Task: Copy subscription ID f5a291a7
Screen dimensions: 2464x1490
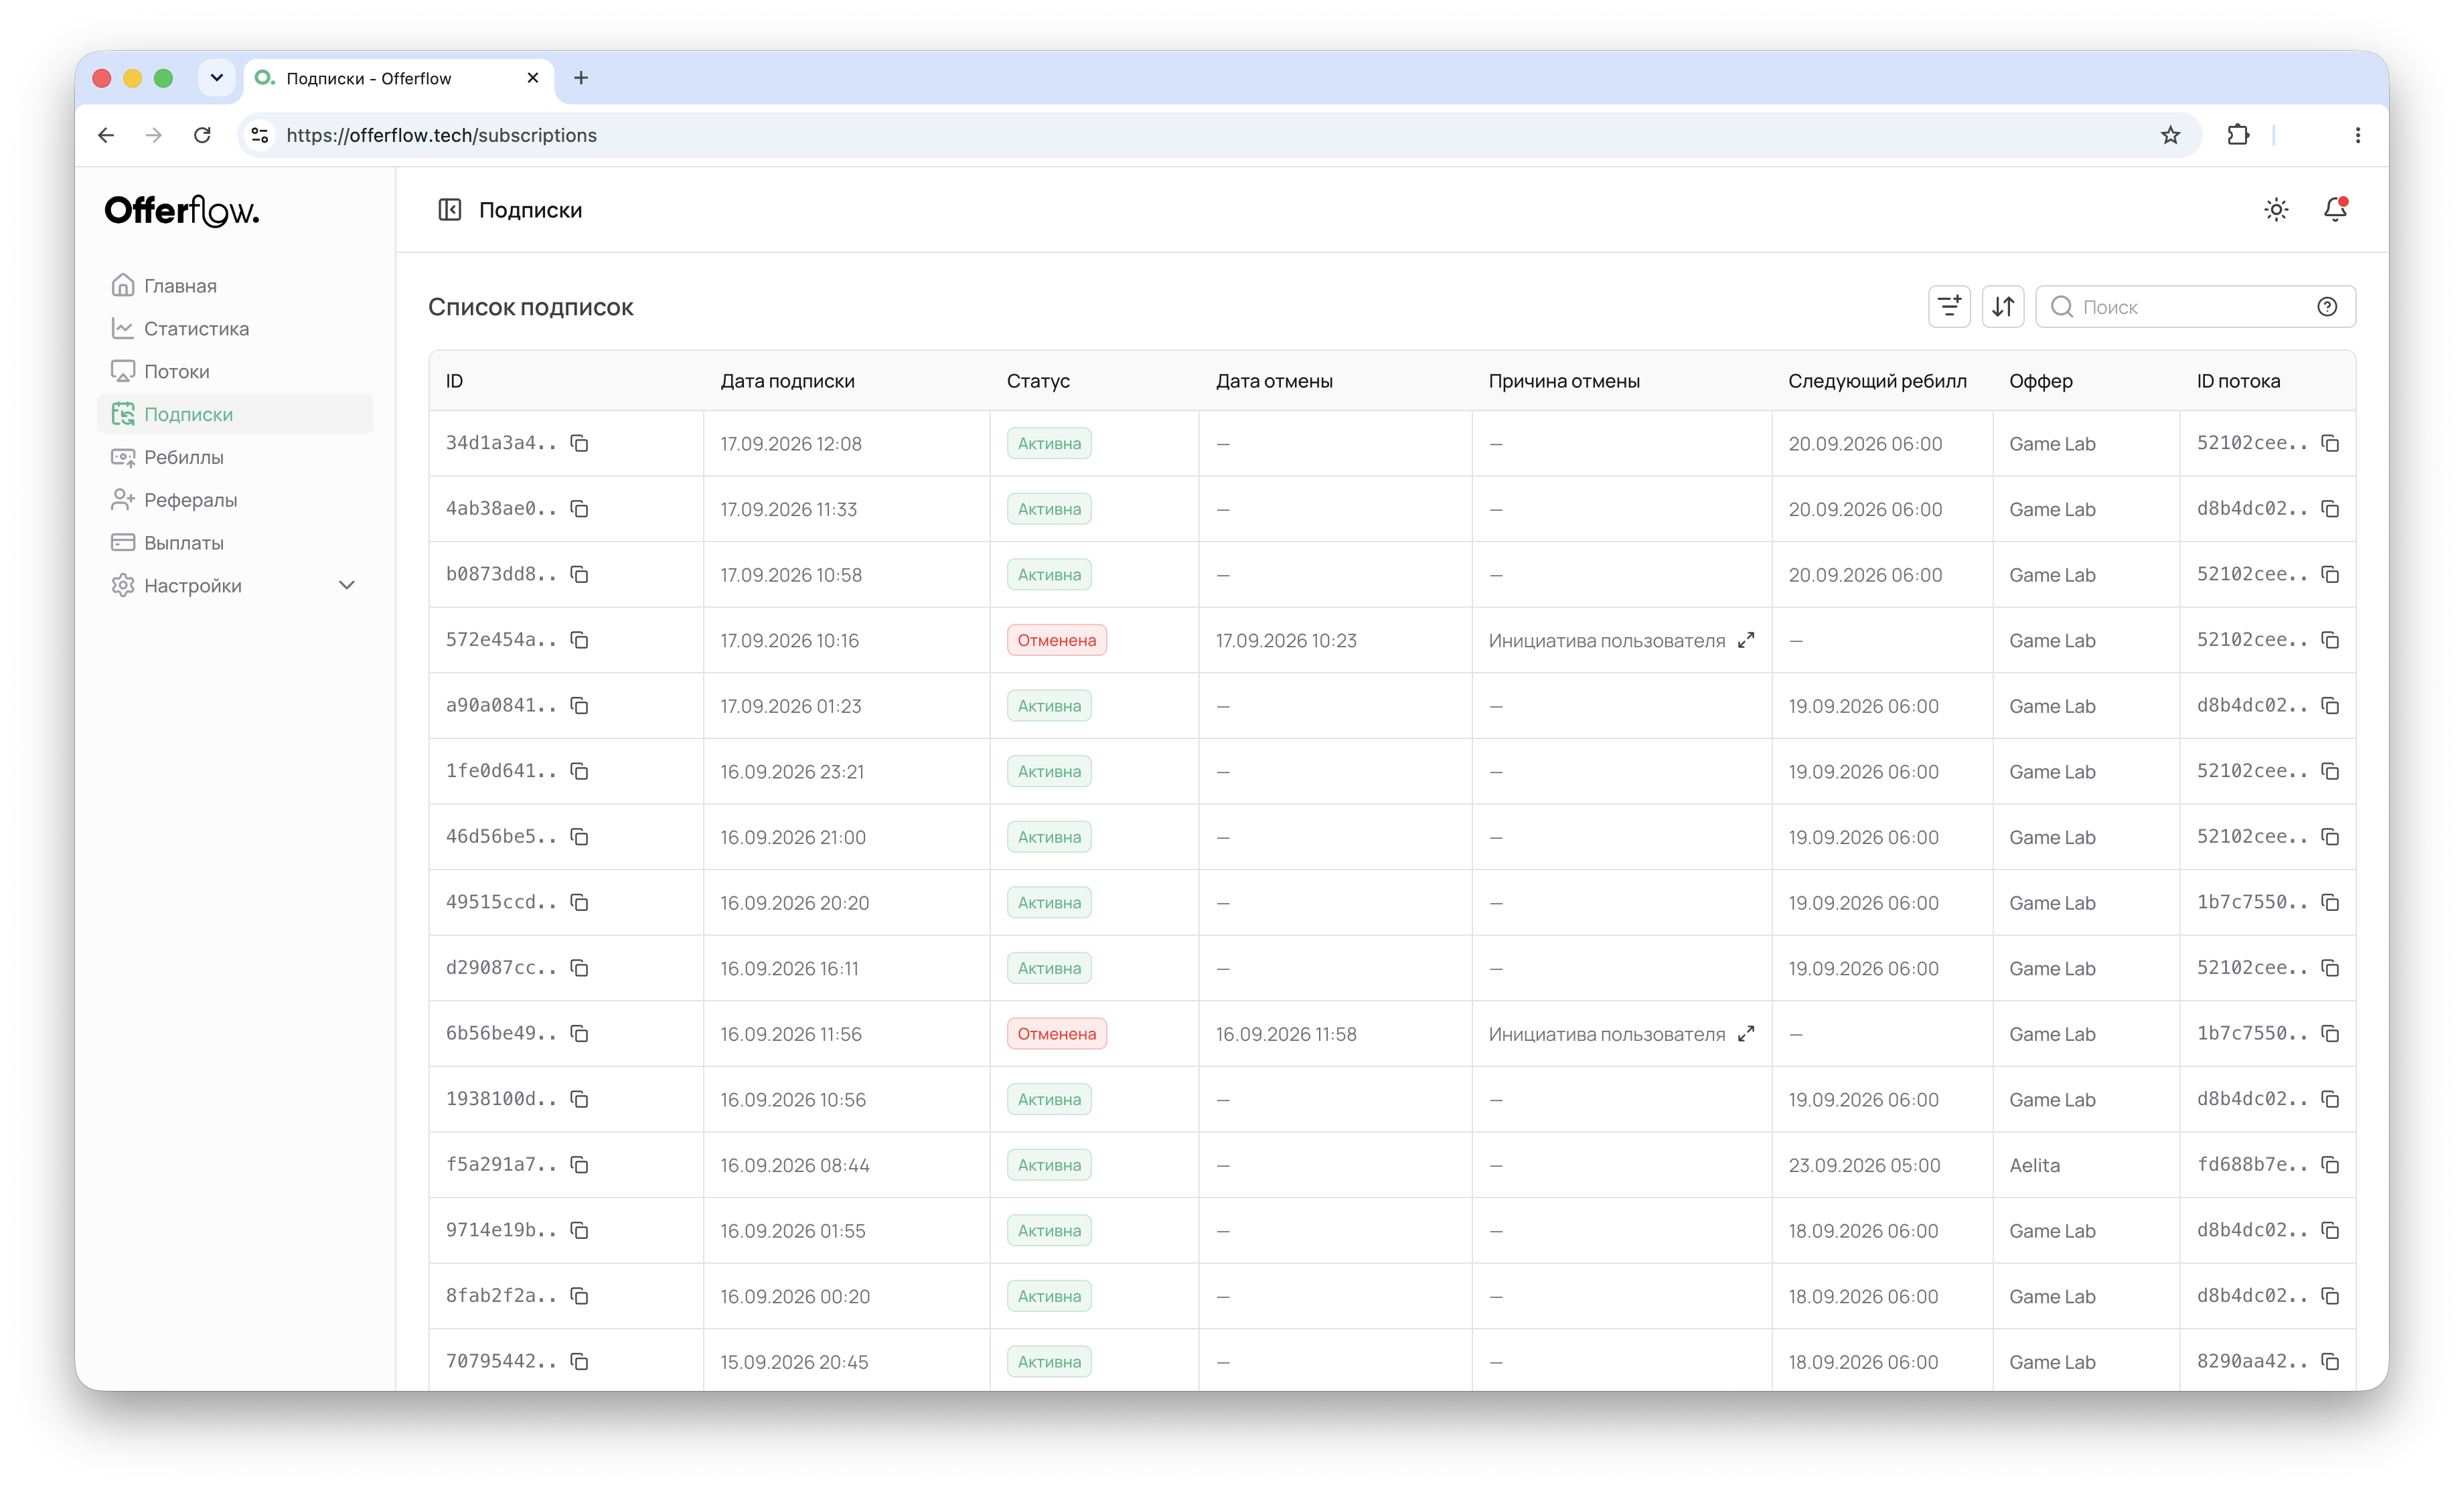Action: pyautogui.click(x=579, y=1165)
